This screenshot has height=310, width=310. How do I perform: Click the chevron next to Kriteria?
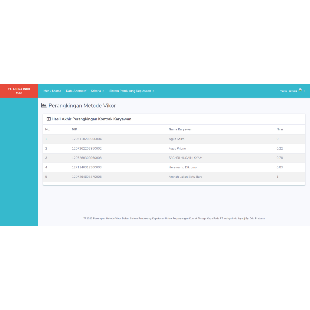pos(103,91)
